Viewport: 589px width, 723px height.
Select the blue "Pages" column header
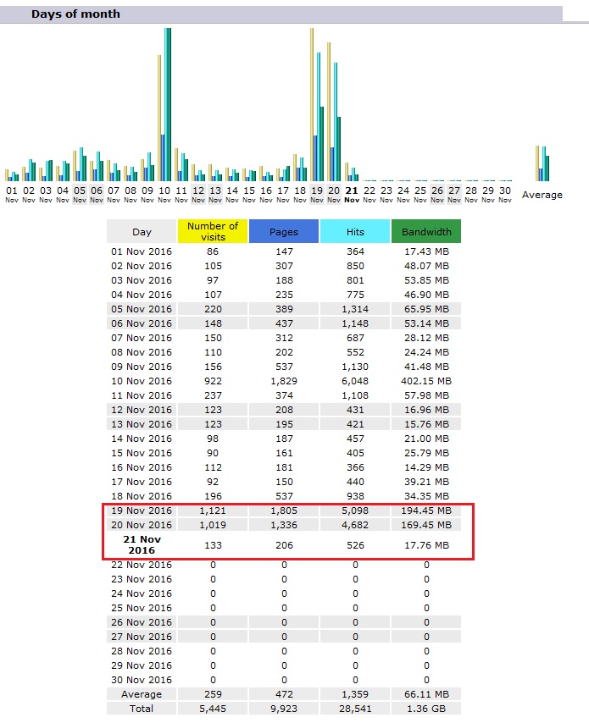coord(284,231)
